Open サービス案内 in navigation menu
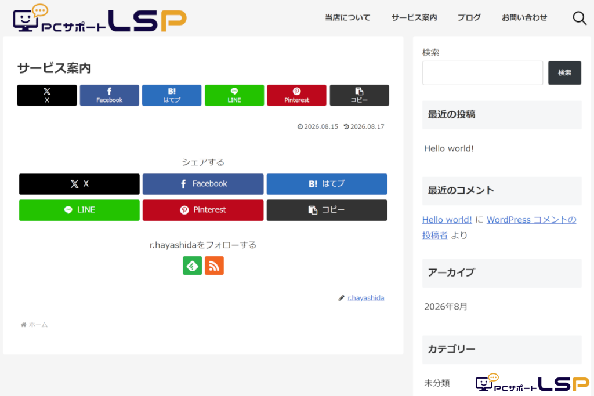The image size is (594, 396). (x=414, y=17)
